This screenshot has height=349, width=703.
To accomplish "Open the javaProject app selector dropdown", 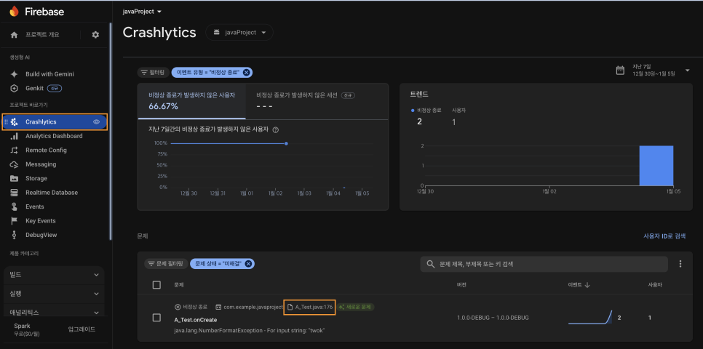I will [x=239, y=32].
